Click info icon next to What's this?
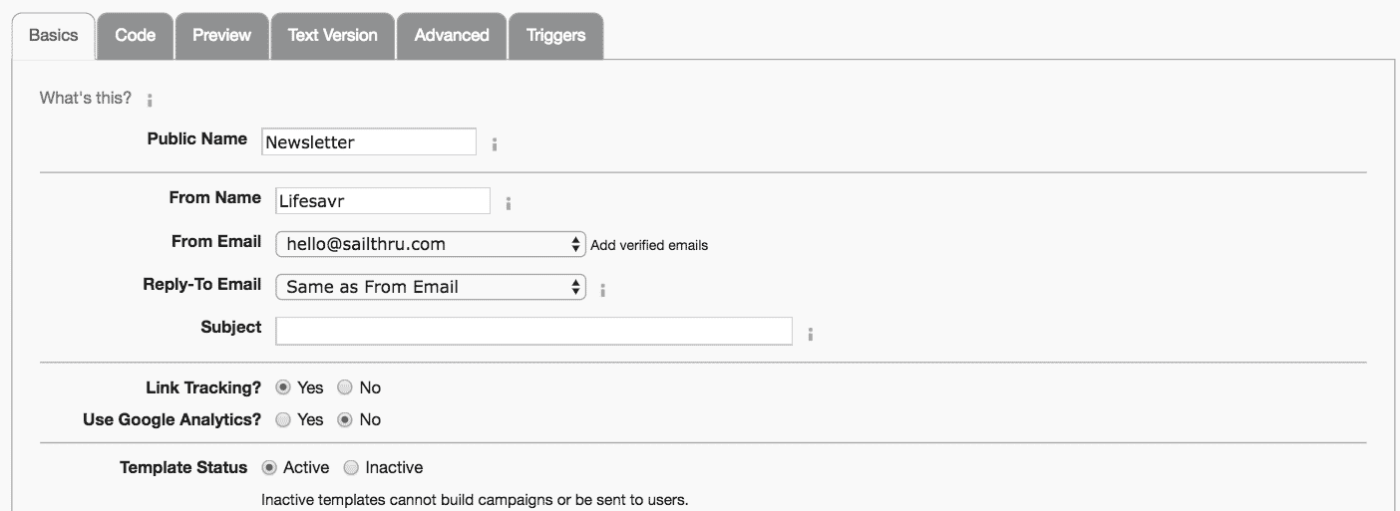The width and height of the screenshot is (1400, 511). pyautogui.click(x=150, y=100)
